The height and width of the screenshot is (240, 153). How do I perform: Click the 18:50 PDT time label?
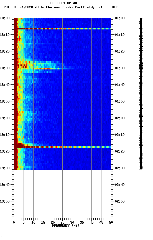tap(5, 101)
